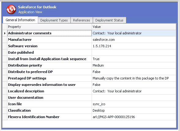Select Flexera Identification Number property

pyautogui.click(x=50, y=117)
